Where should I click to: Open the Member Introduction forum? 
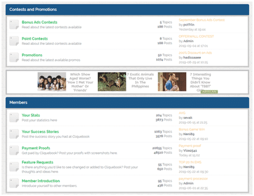[41, 181]
